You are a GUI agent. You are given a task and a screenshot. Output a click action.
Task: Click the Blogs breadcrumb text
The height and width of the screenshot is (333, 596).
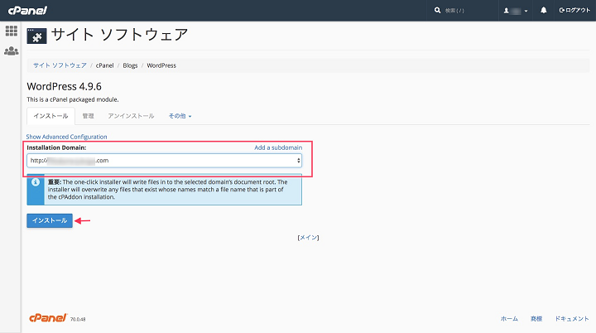point(130,65)
